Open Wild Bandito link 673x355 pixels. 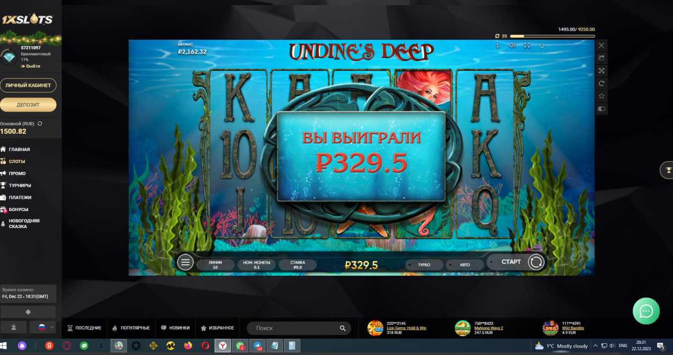click(573, 328)
